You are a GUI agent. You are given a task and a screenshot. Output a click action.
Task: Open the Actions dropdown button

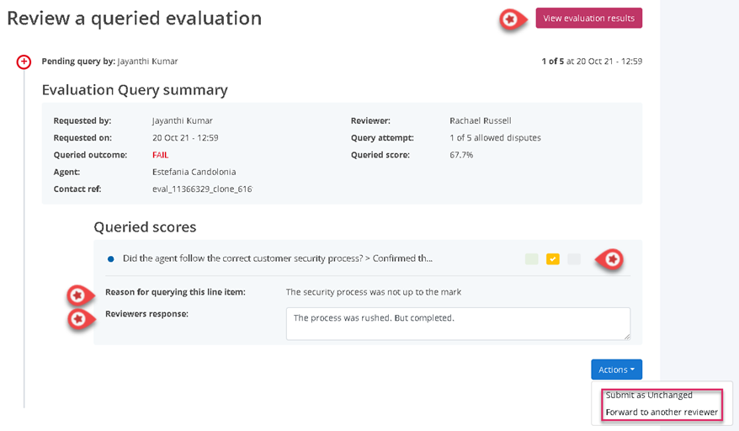(616, 370)
